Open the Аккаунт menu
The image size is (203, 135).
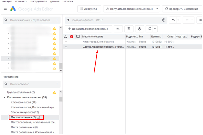pos(7,1)
